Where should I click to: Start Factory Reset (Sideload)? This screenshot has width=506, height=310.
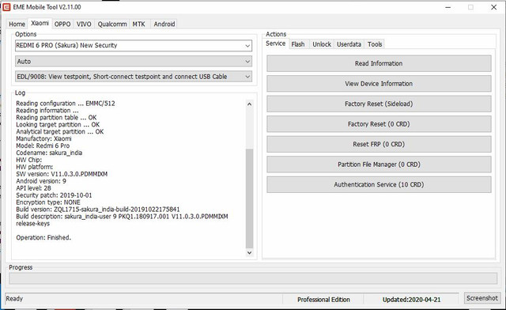click(x=379, y=104)
